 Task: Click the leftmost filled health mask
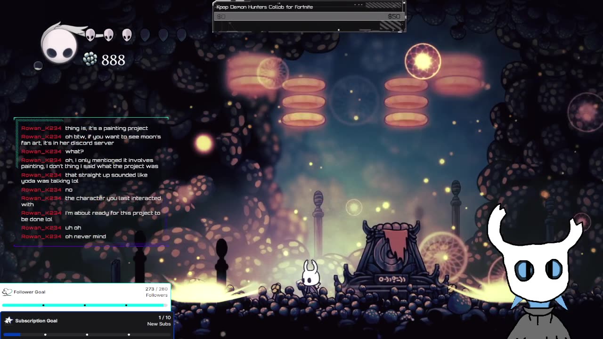click(90, 35)
